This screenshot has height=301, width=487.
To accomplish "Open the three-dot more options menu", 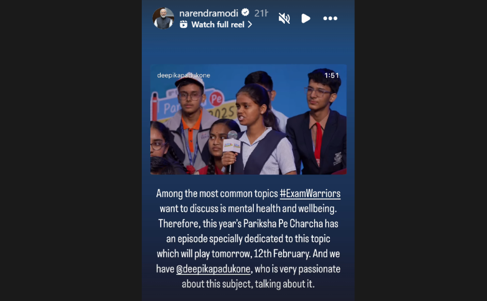I will click(x=330, y=18).
